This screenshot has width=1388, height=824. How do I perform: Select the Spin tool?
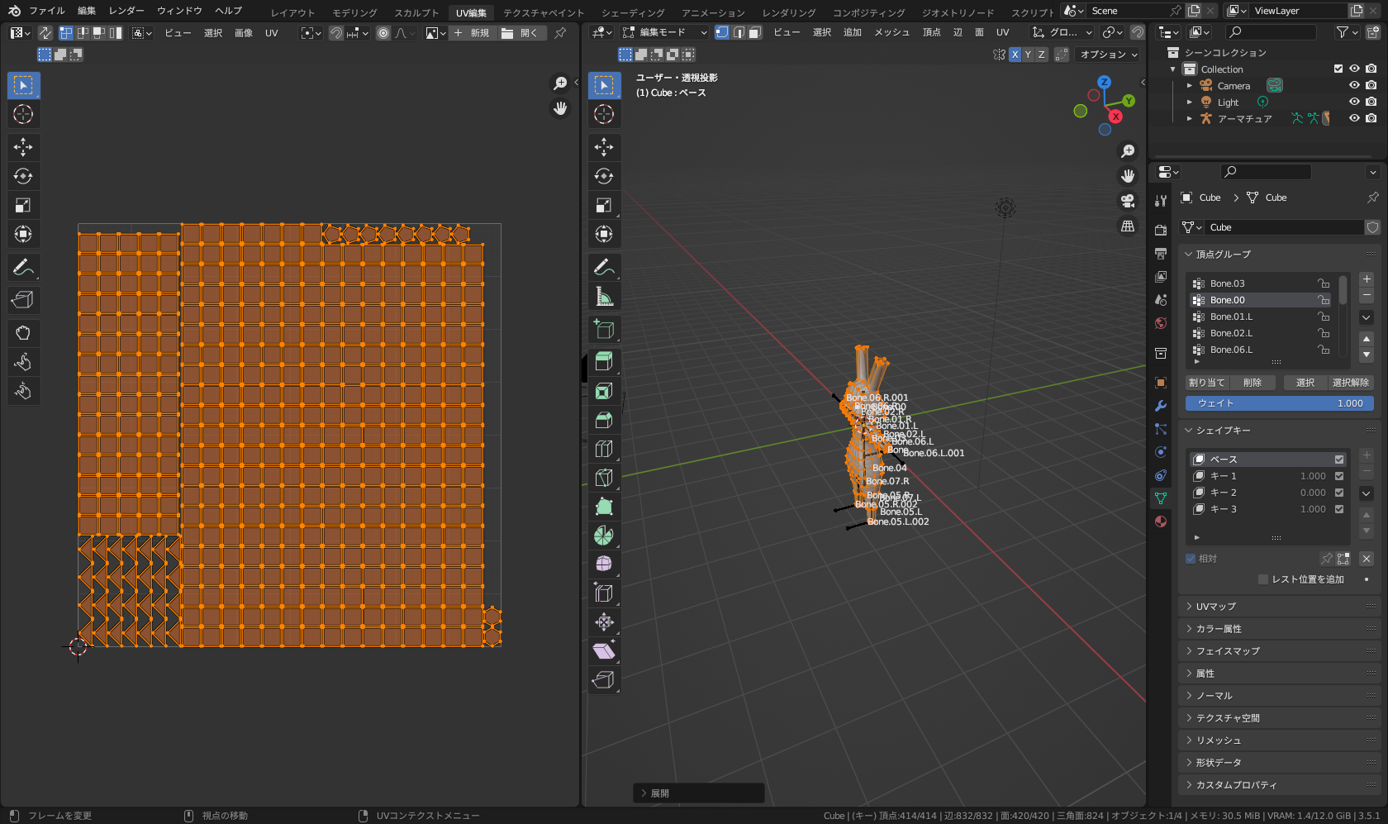(604, 536)
